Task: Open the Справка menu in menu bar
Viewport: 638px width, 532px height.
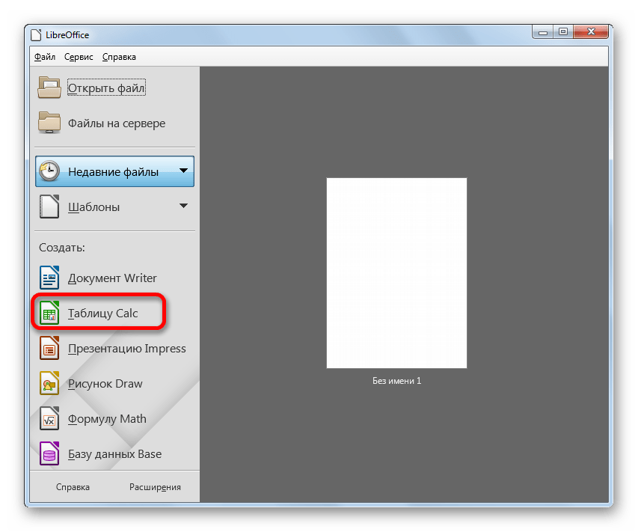Action: [119, 57]
